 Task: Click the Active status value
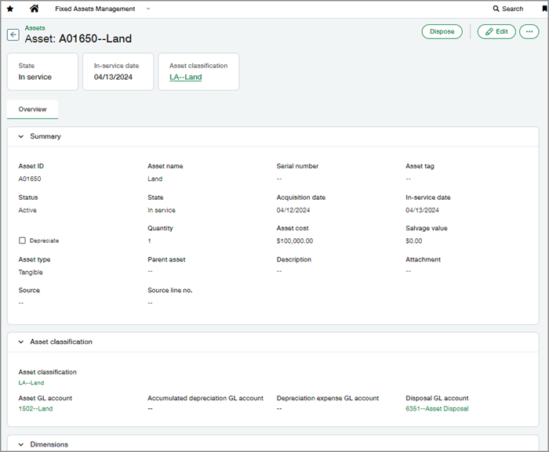point(27,210)
